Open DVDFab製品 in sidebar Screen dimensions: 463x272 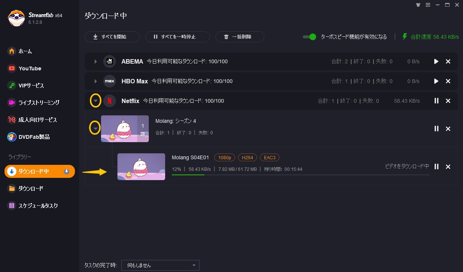coord(29,137)
